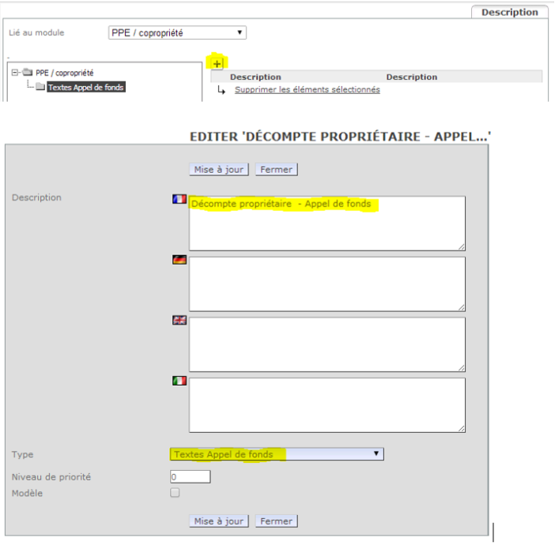This screenshot has width=555, height=553.
Task: Click the Niveau de priorité input field
Action: (190, 476)
